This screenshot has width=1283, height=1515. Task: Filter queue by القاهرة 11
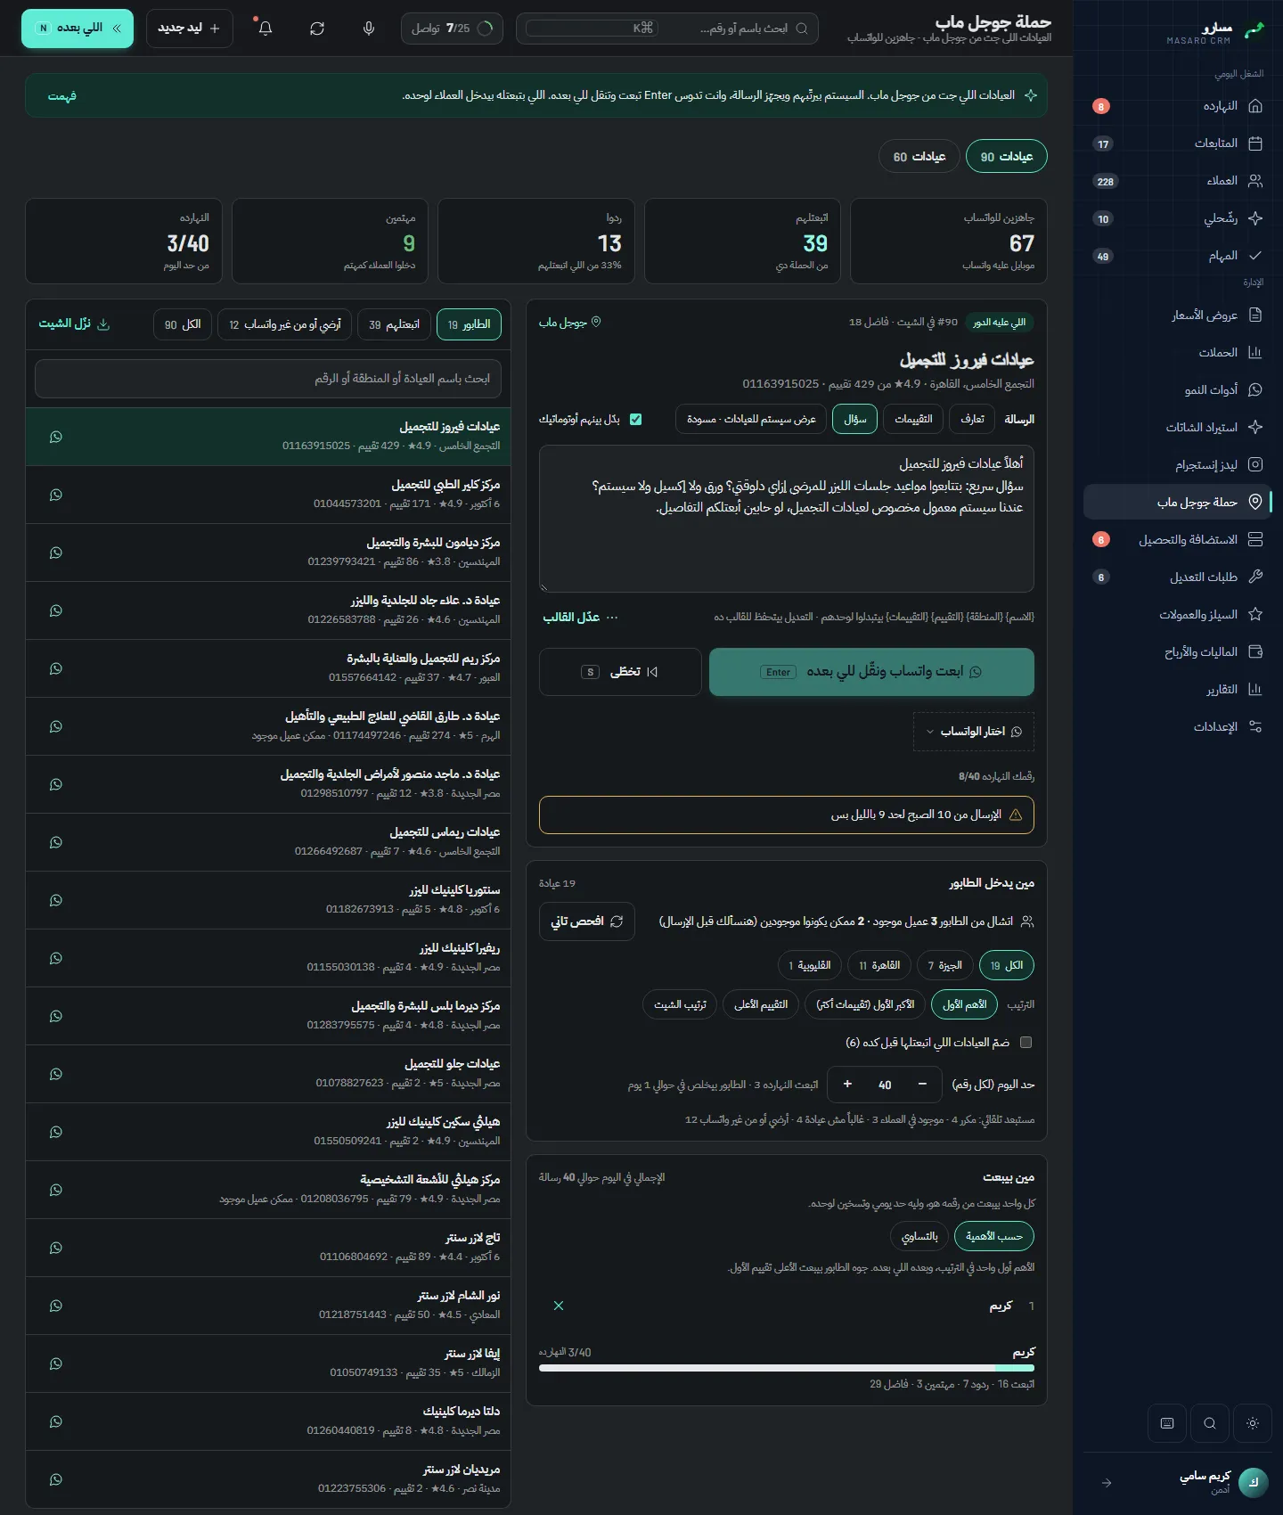879,965
